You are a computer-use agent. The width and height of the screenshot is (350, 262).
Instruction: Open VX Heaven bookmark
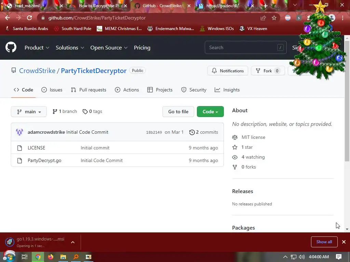pos(253,29)
